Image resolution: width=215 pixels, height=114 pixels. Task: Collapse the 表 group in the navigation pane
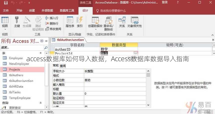pyautogui.click(x=40, y=53)
